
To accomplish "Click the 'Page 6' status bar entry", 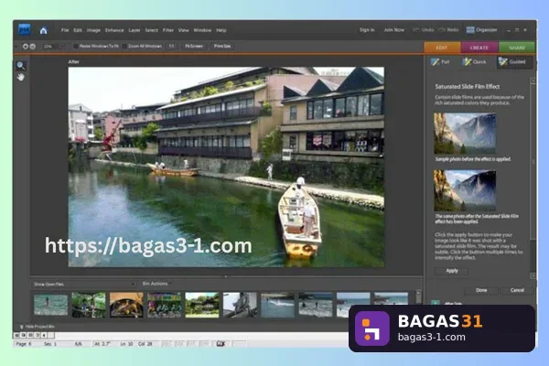I will [24, 344].
